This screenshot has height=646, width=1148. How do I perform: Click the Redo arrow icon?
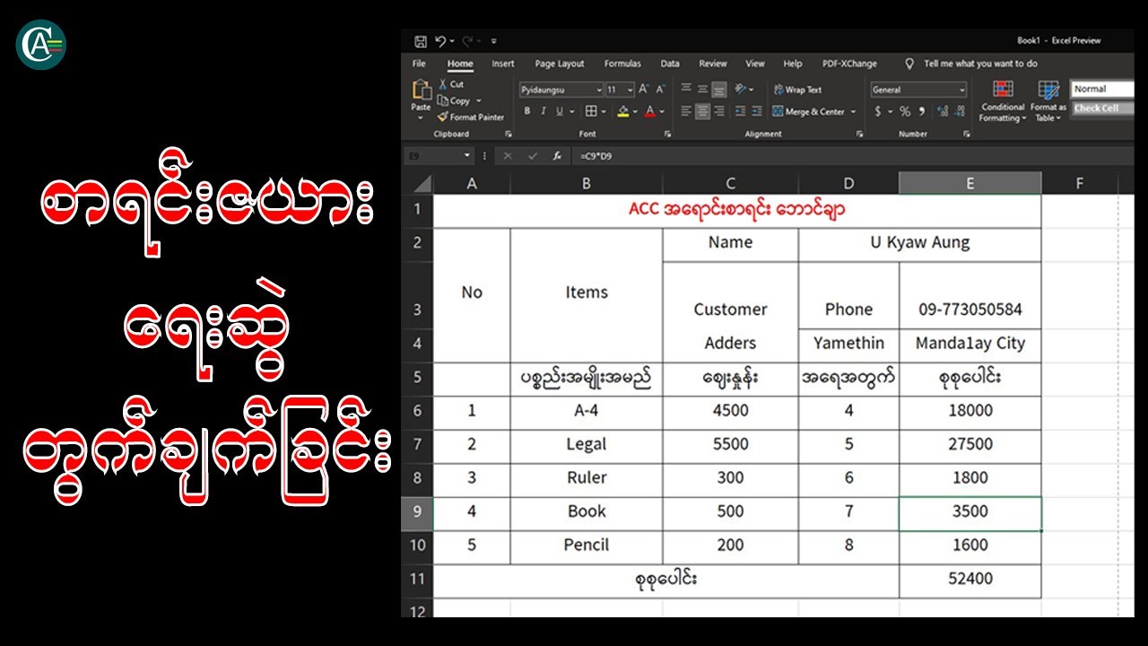pos(468,41)
